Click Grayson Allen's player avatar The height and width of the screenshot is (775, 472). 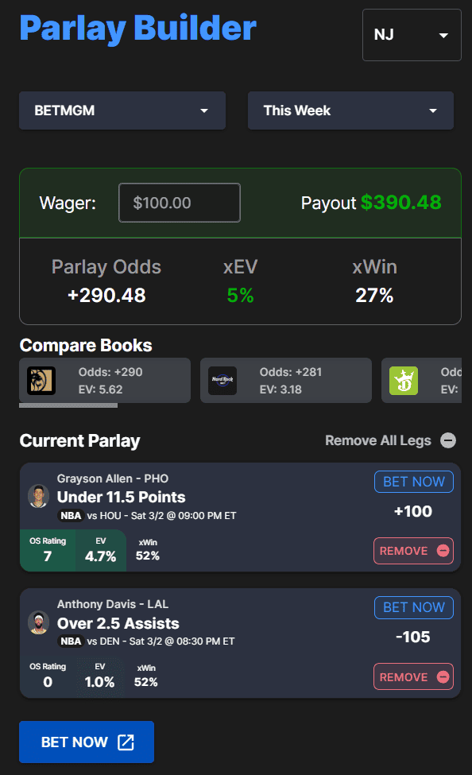pos(39,496)
